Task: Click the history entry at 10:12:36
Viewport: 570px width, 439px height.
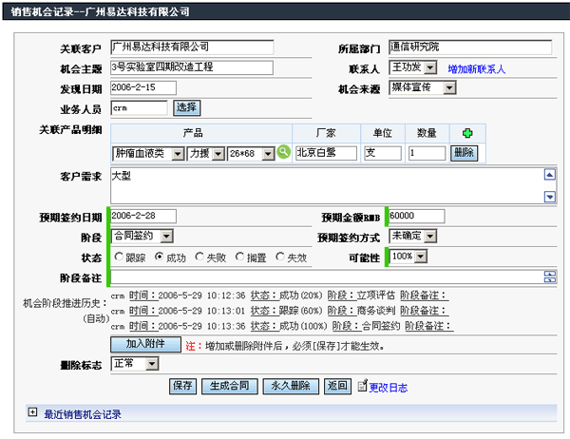Action: point(279,296)
